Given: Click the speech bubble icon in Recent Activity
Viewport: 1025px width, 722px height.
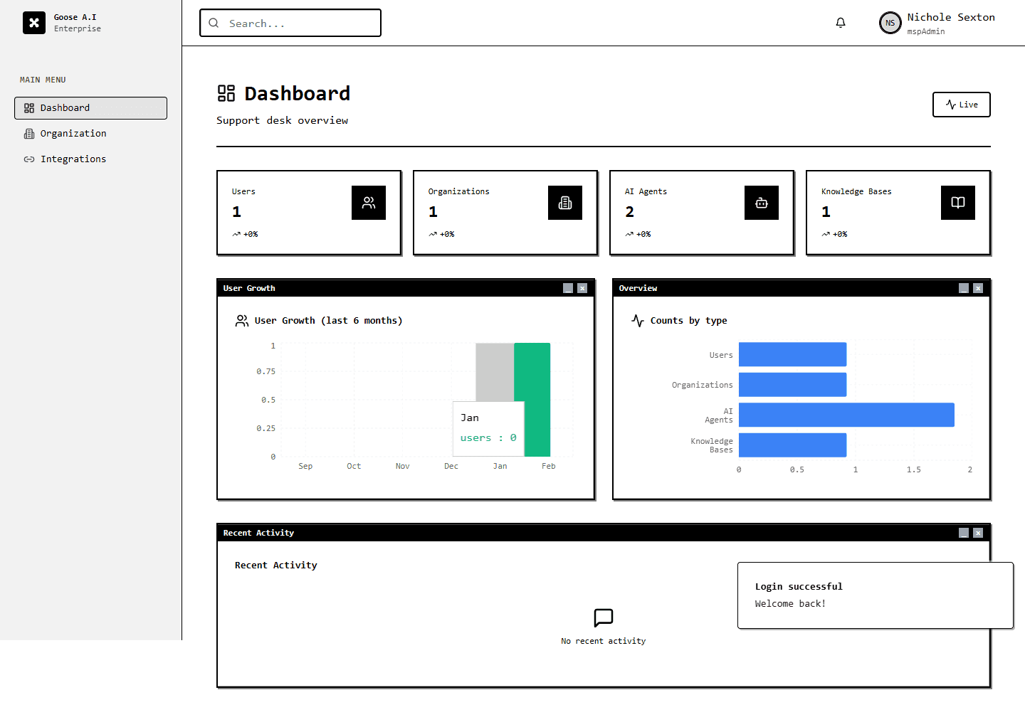Looking at the screenshot, I should pos(603,617).
